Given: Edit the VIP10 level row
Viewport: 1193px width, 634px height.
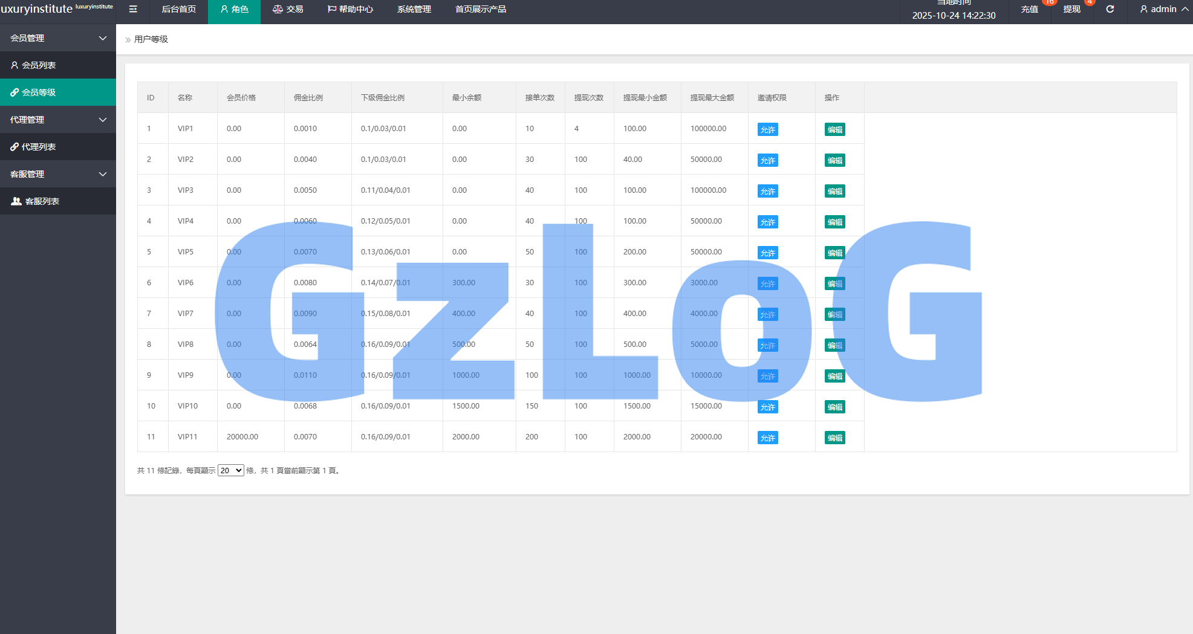Looking at the screenshot, I should [x=834, y=407].
